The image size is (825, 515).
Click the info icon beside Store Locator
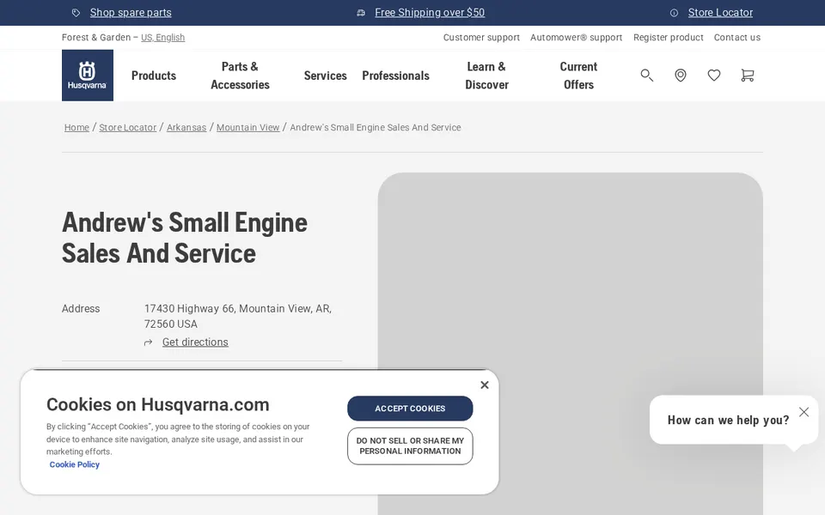pyautogui.click(x=674, y=13)
